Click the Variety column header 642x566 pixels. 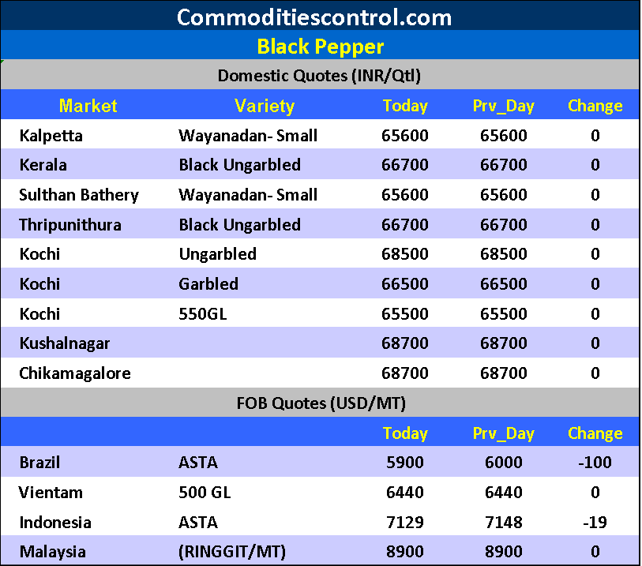(264, 106)
